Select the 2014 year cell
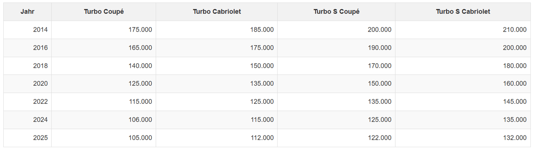The height and width of the screenshot is (149, 533). (x=28, y=30)
